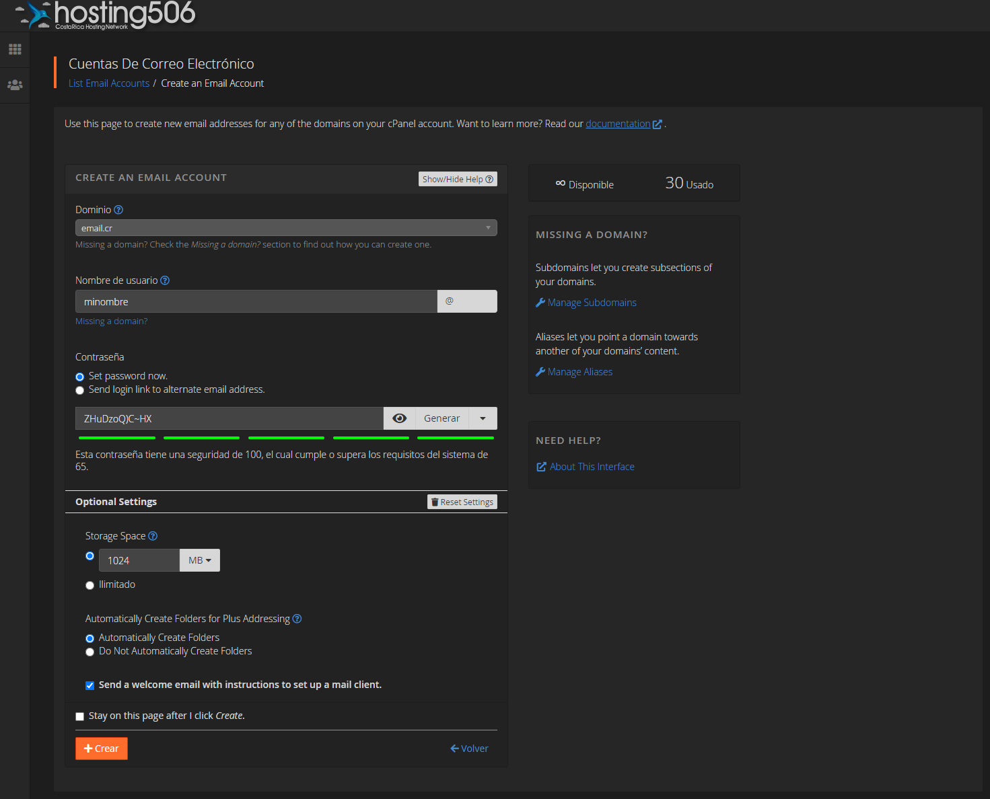
Task: Open the documentation link
Action: [x=618, y=123]
